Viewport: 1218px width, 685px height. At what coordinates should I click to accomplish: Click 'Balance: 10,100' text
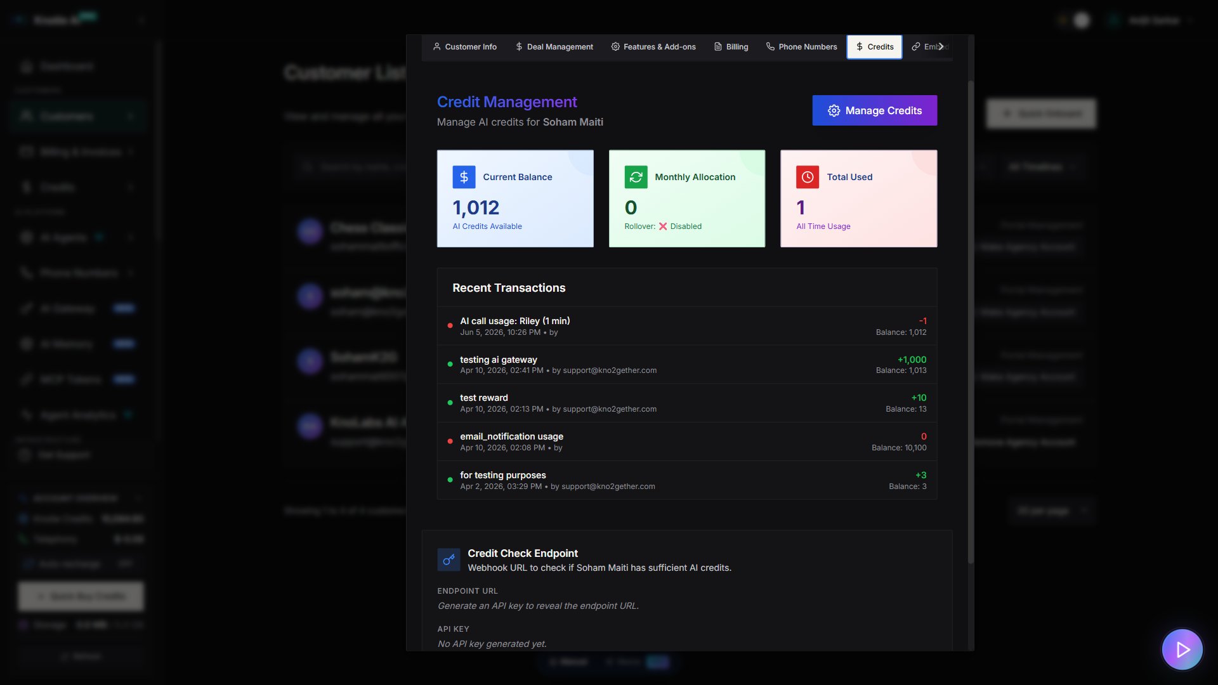point(899,448)
